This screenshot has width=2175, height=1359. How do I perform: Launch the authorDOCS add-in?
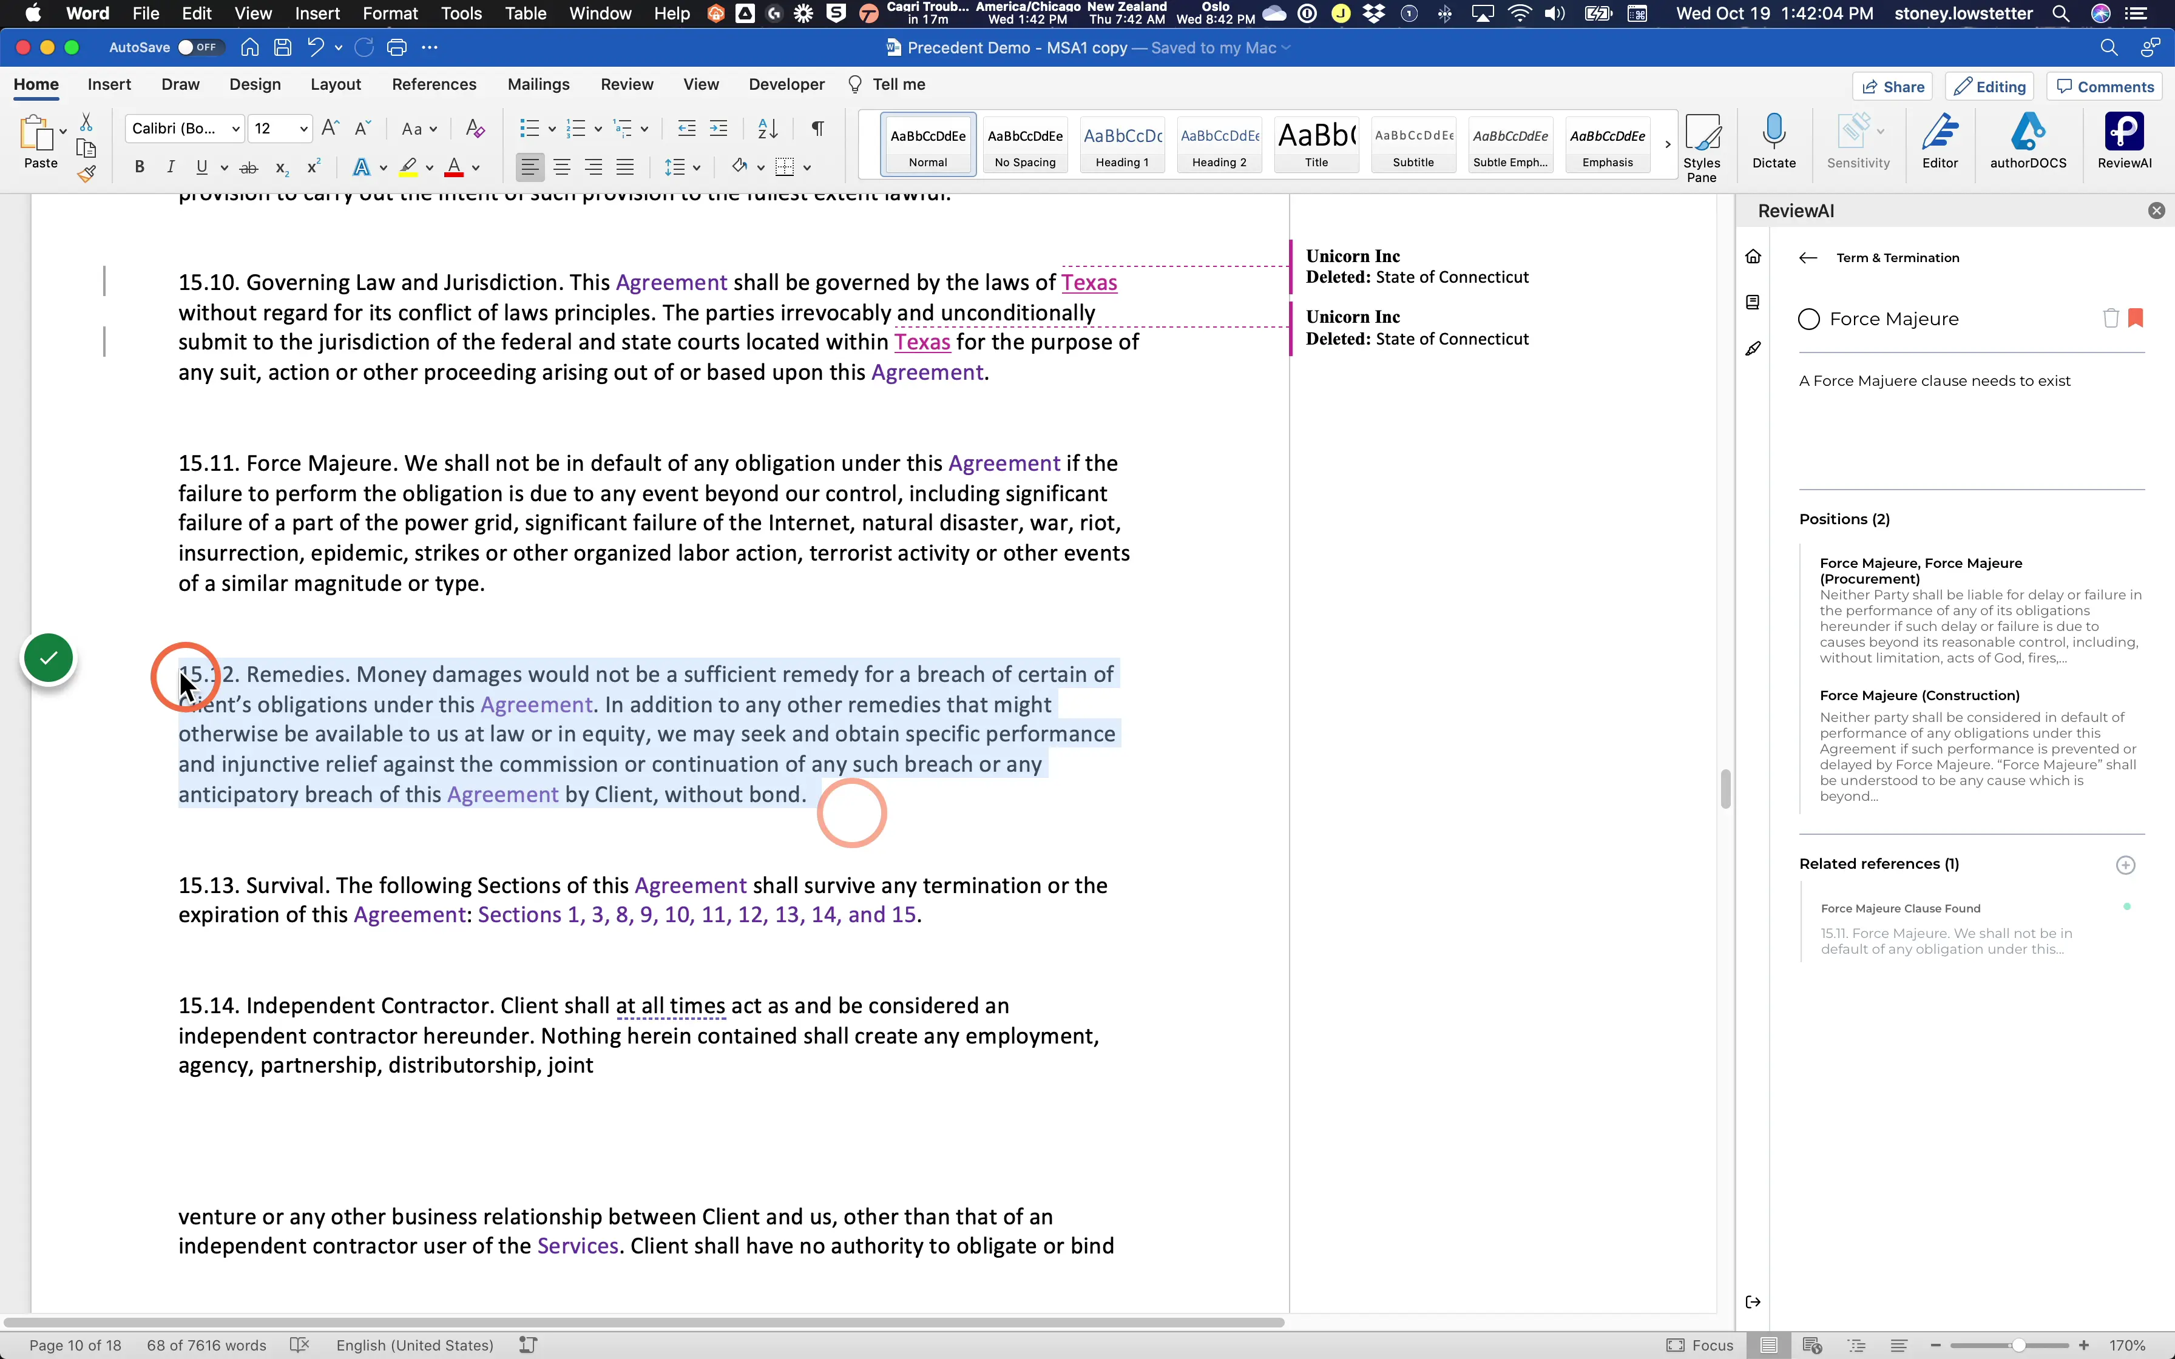coord(2028,141)
